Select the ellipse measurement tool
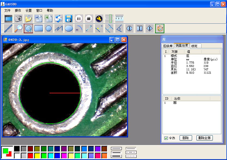Image resolution: width=227 pixels, height=160 pixels. pyautogui.click(x=69, y=28)
